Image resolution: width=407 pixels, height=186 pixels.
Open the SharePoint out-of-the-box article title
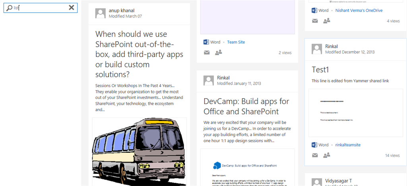pyautogui.click(x=131, y=54)
